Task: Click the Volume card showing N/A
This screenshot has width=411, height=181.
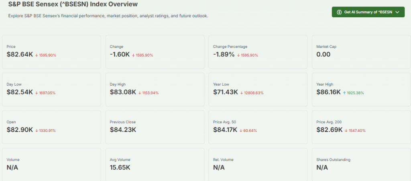Action: [51, 165]
